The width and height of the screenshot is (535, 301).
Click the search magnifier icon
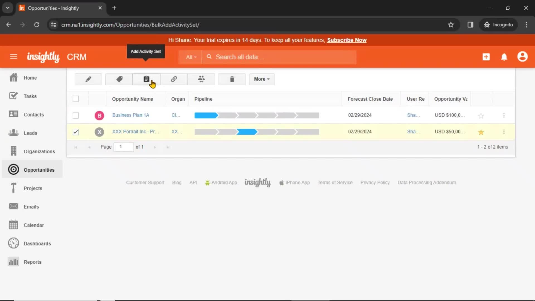click(209, 57)
